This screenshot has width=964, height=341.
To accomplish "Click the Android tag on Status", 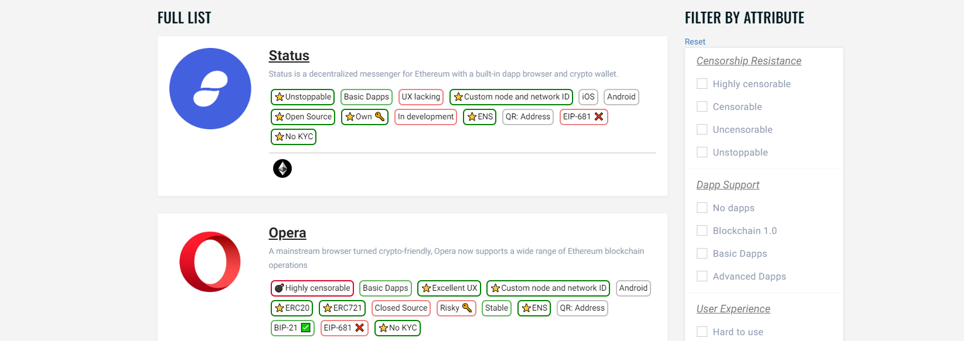I will click(x=621, y=97).
